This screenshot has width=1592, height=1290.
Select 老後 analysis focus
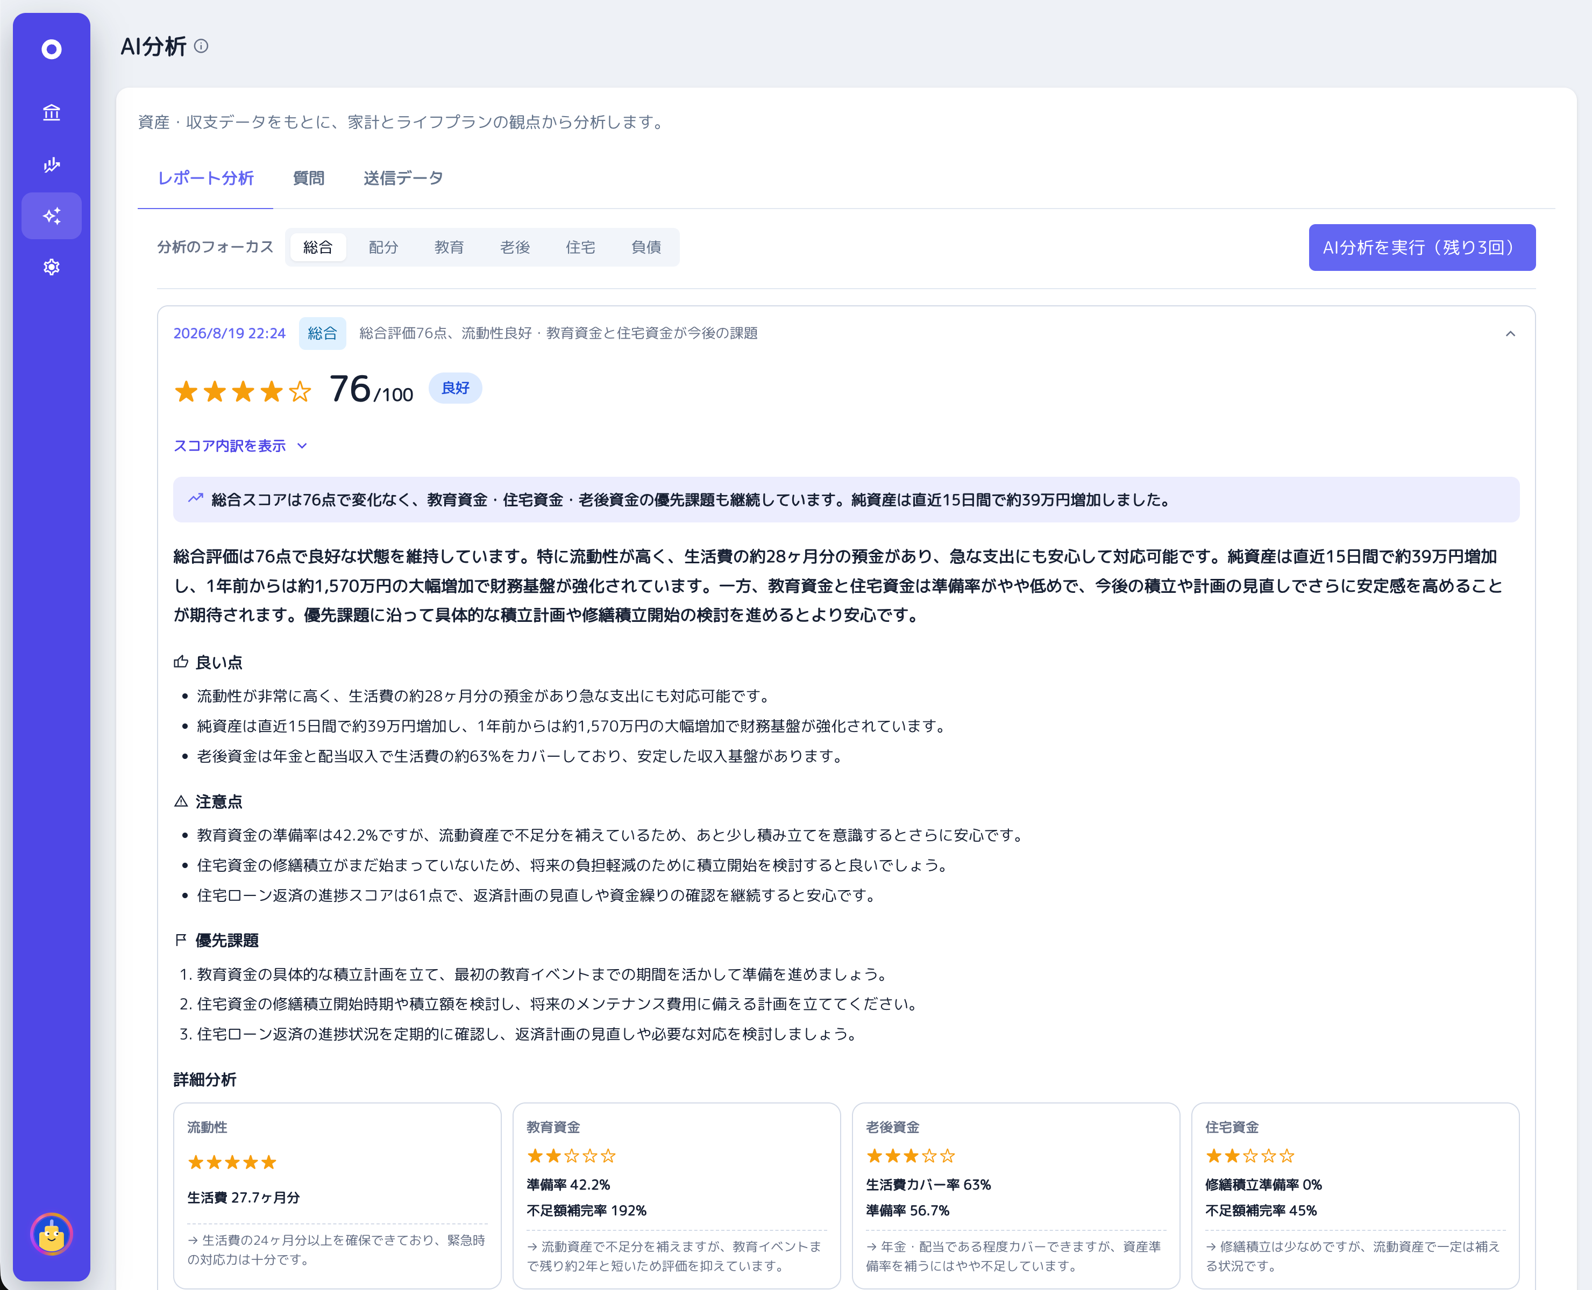(x=515, y=247)
